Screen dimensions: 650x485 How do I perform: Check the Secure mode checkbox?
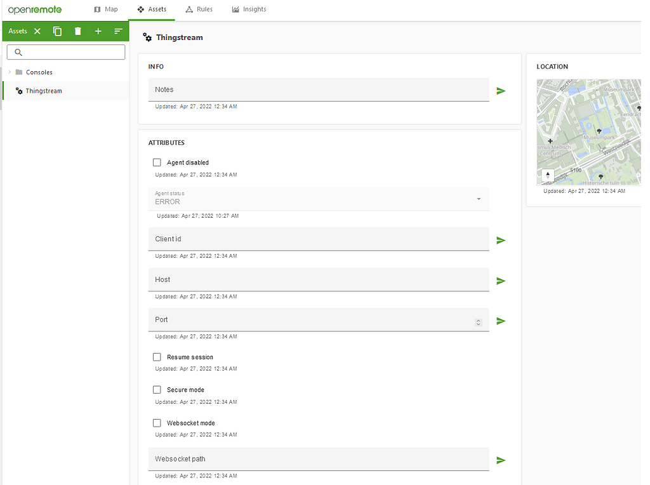[x=157, y=390]
